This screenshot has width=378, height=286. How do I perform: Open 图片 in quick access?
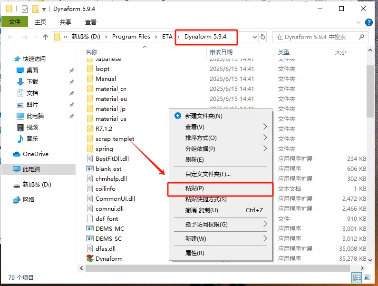32,105
